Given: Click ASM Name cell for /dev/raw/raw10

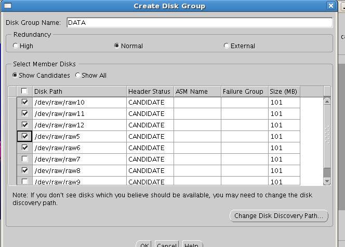Looking at the screenshot, I should point(197,103).
